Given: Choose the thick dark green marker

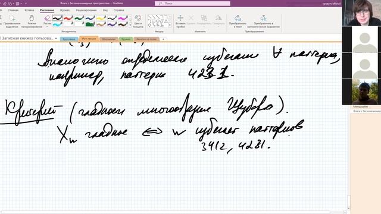Looking at the screenshot, I should [90, 24].
